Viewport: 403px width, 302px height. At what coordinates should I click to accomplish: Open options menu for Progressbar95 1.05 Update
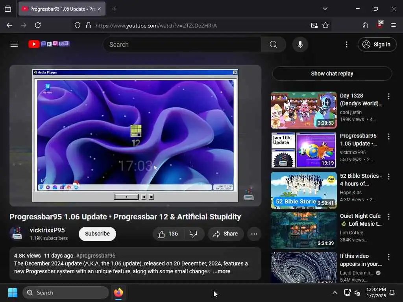click(x=388, y=136)
